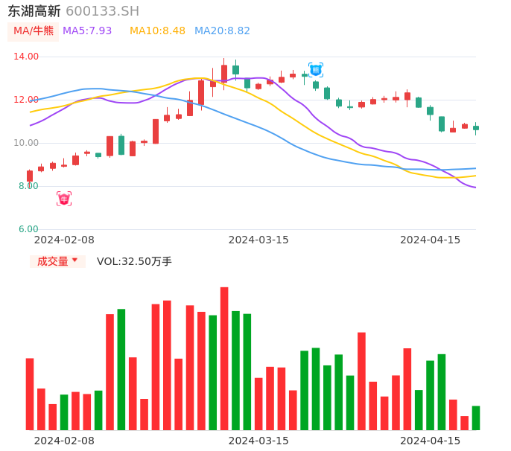Click the blue bear marker icon on chart
The width and height of the screenshot is (511, 451).
click(x=316, y=70)
